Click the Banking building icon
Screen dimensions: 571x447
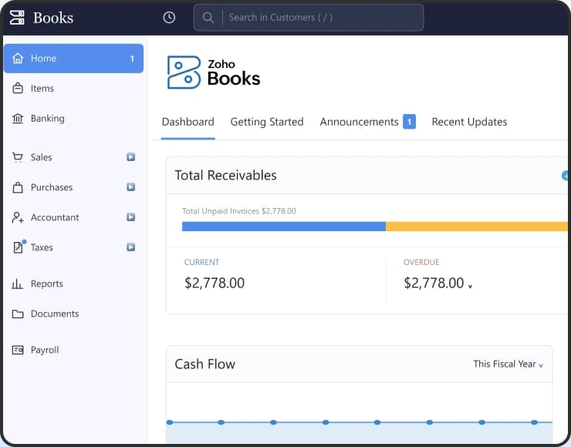point(18,119)
